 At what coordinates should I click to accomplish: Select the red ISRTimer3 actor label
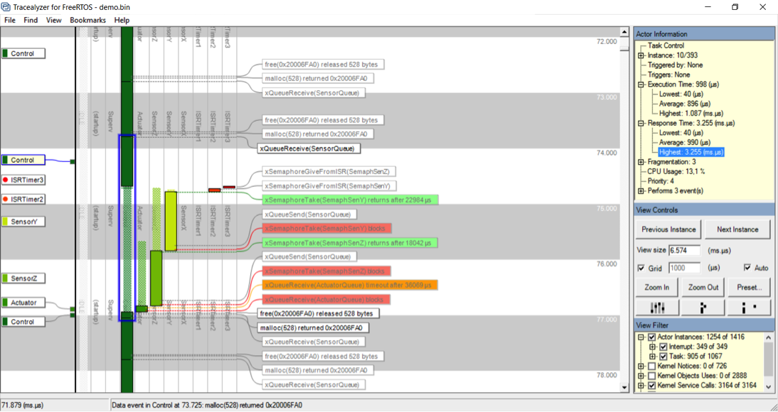23,180
